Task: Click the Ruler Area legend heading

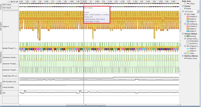Action: pos(186,1)
